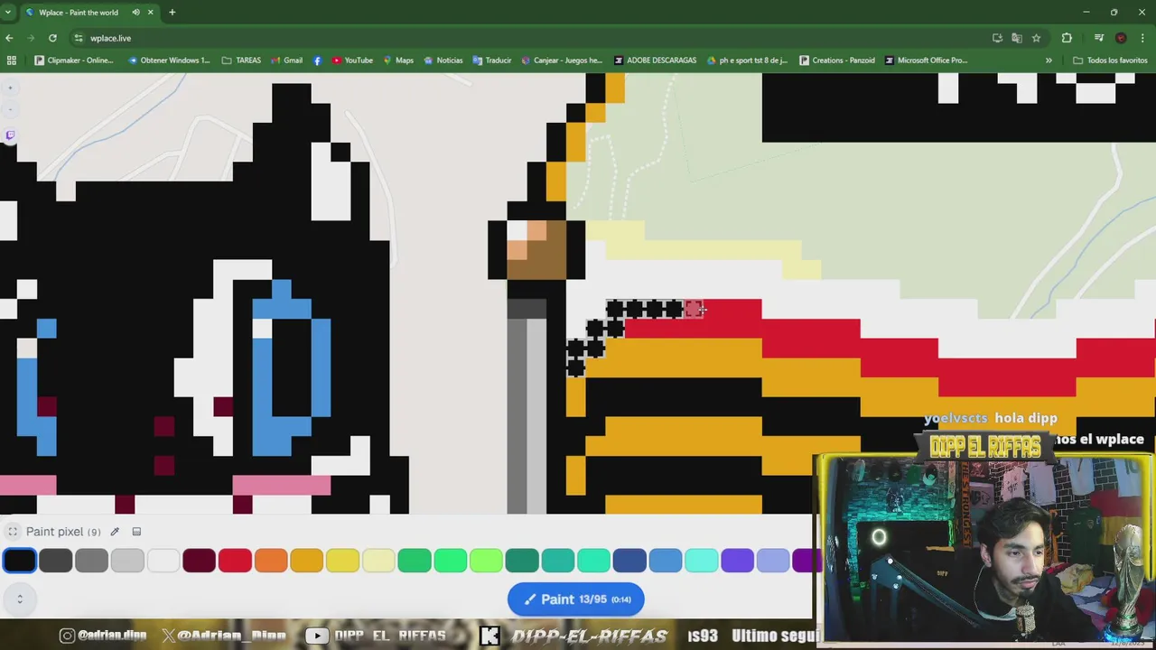
Task: Open Todos los favoritos folder
Action: click(1110, 60)
